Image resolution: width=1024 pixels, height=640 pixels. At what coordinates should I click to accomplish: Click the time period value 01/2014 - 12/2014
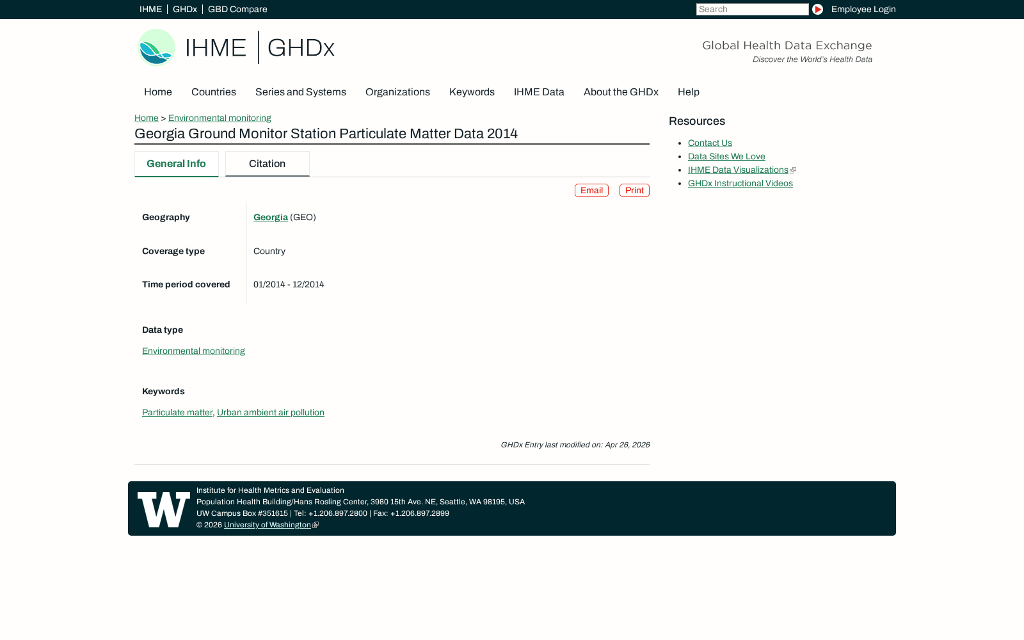289,285
